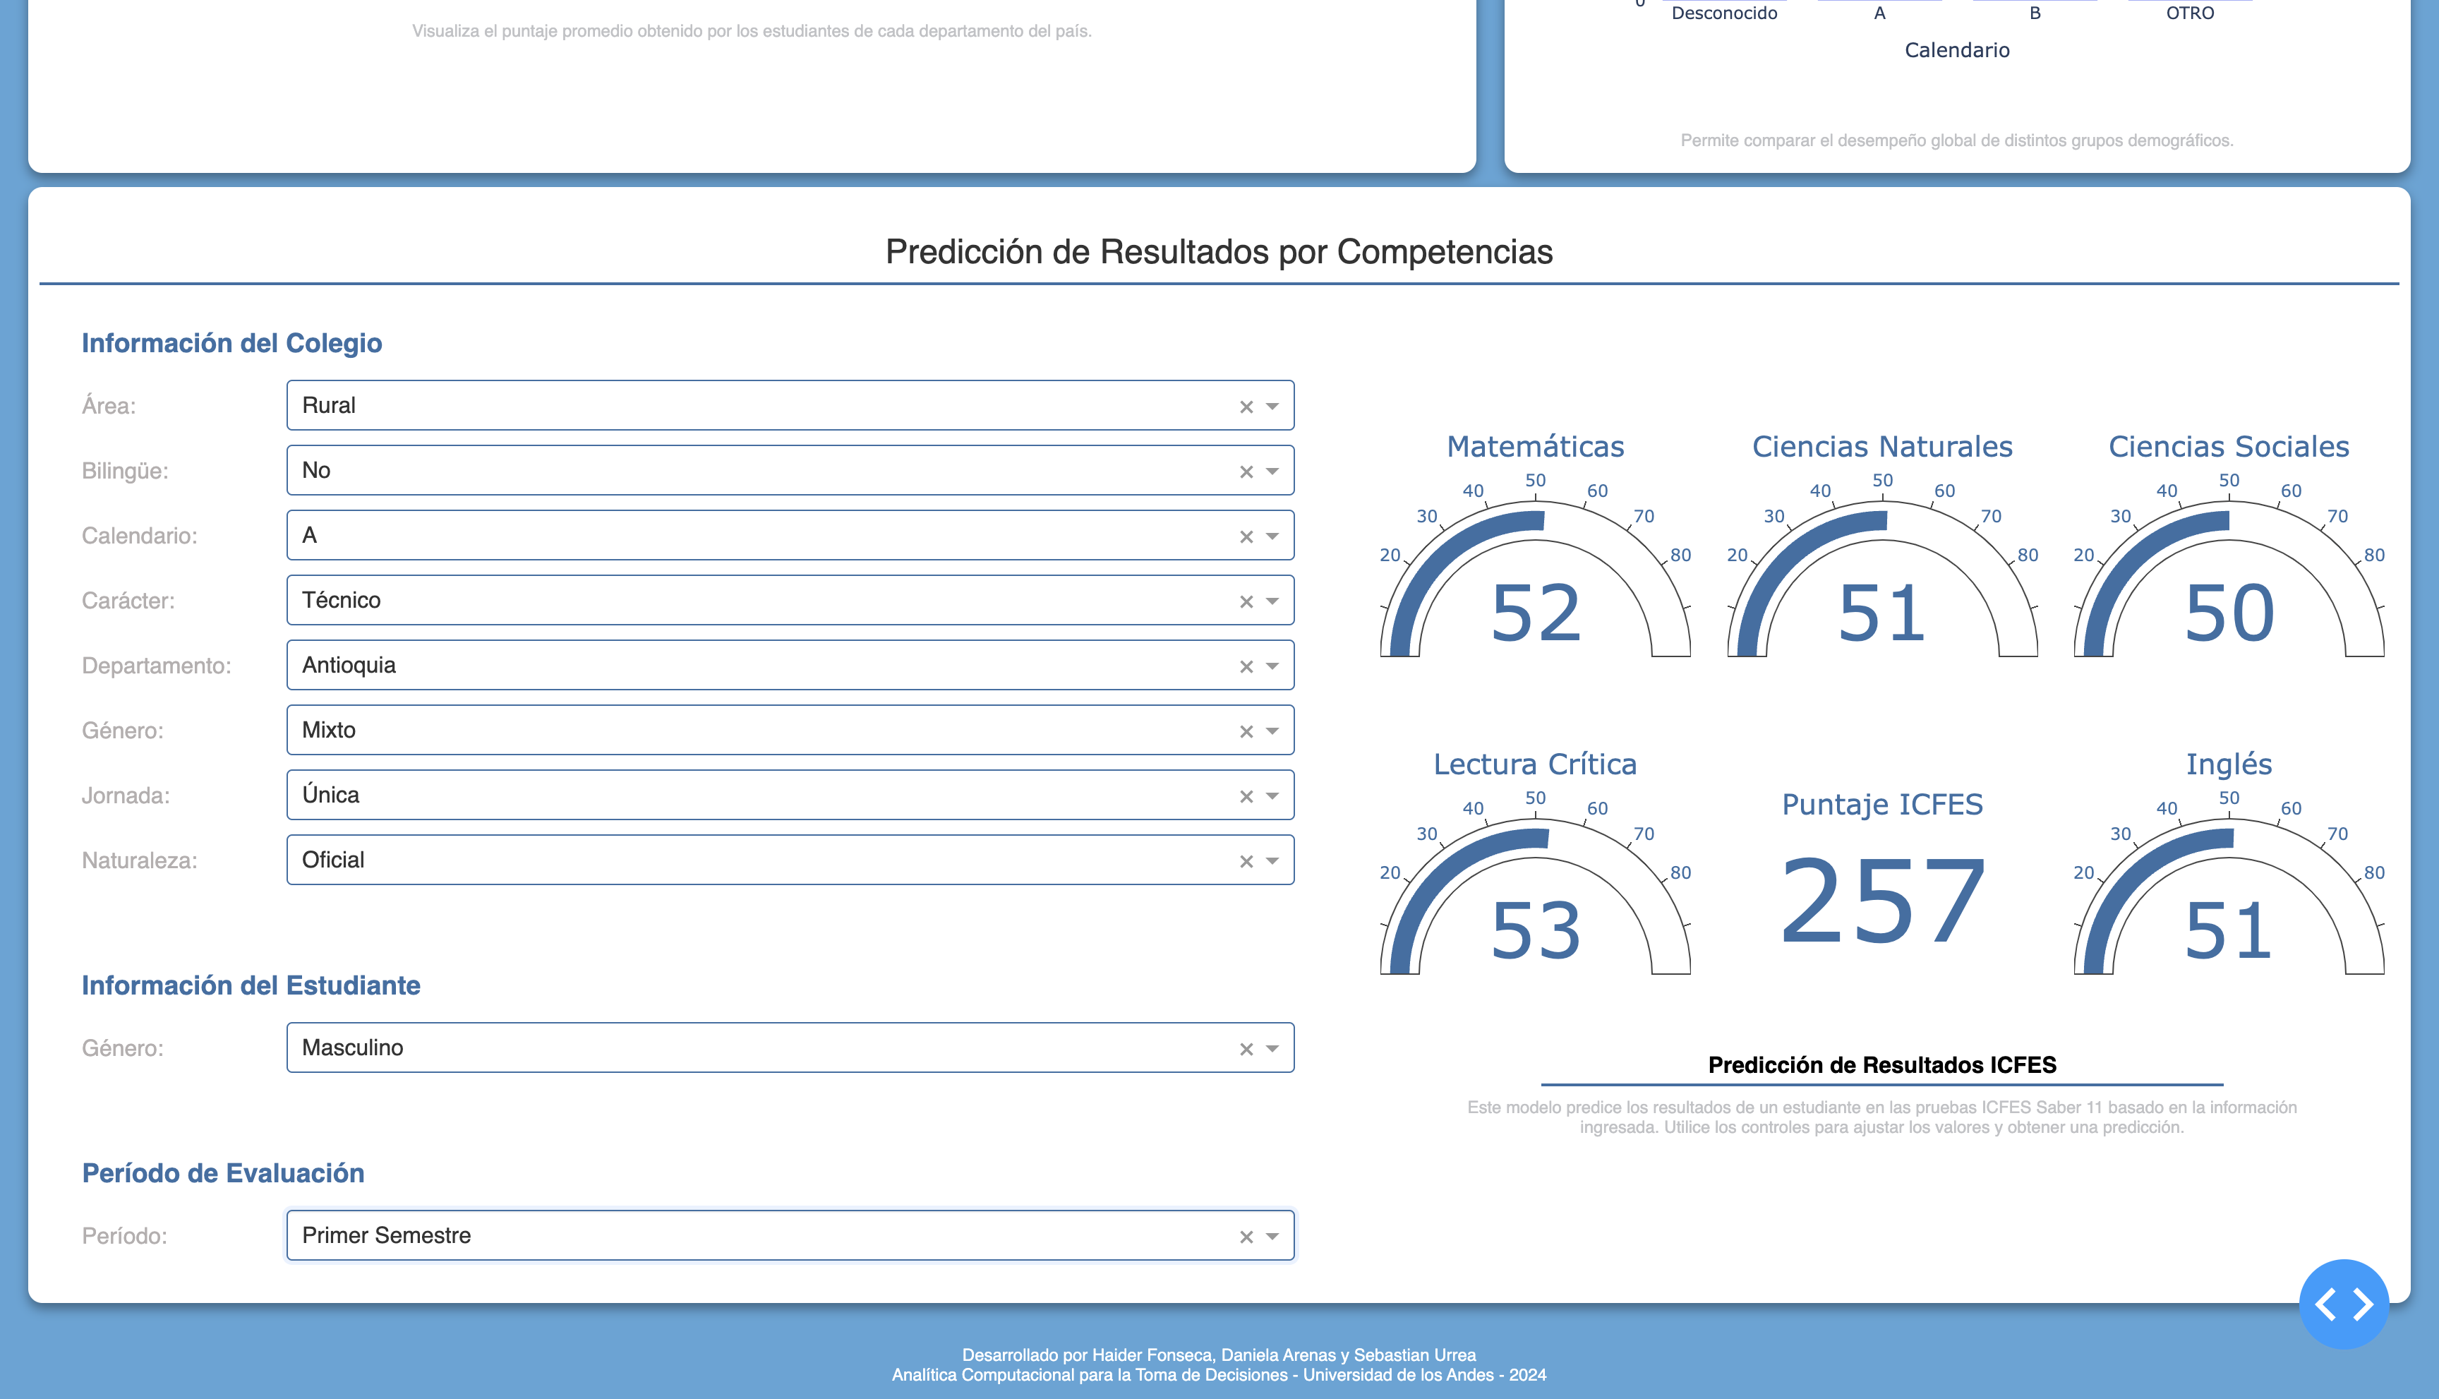
Task: Clear the Departamento Antioquia value
Action: coord(1246,667)
